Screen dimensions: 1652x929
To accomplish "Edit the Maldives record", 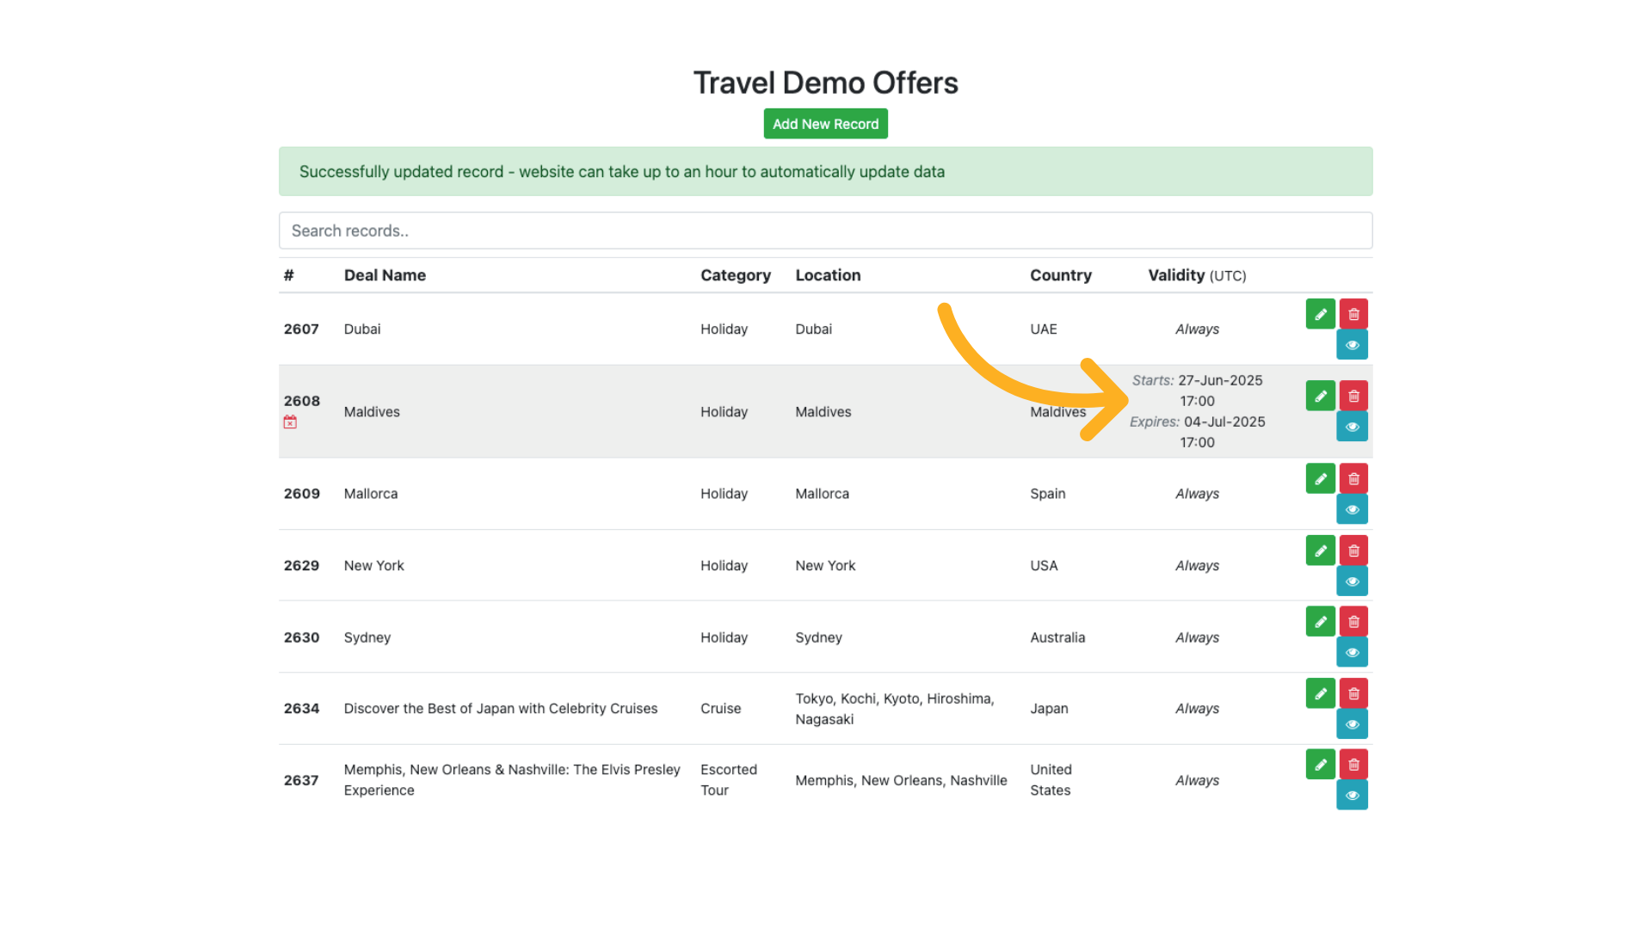I will tap(1320, 395).
